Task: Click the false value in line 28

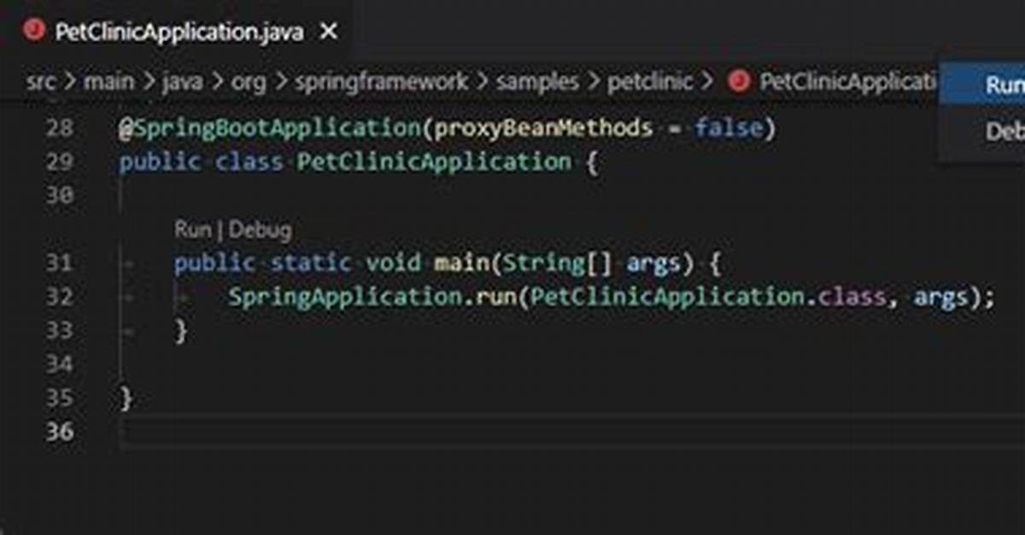Action: pyautogui.click(x=728, y=128)
